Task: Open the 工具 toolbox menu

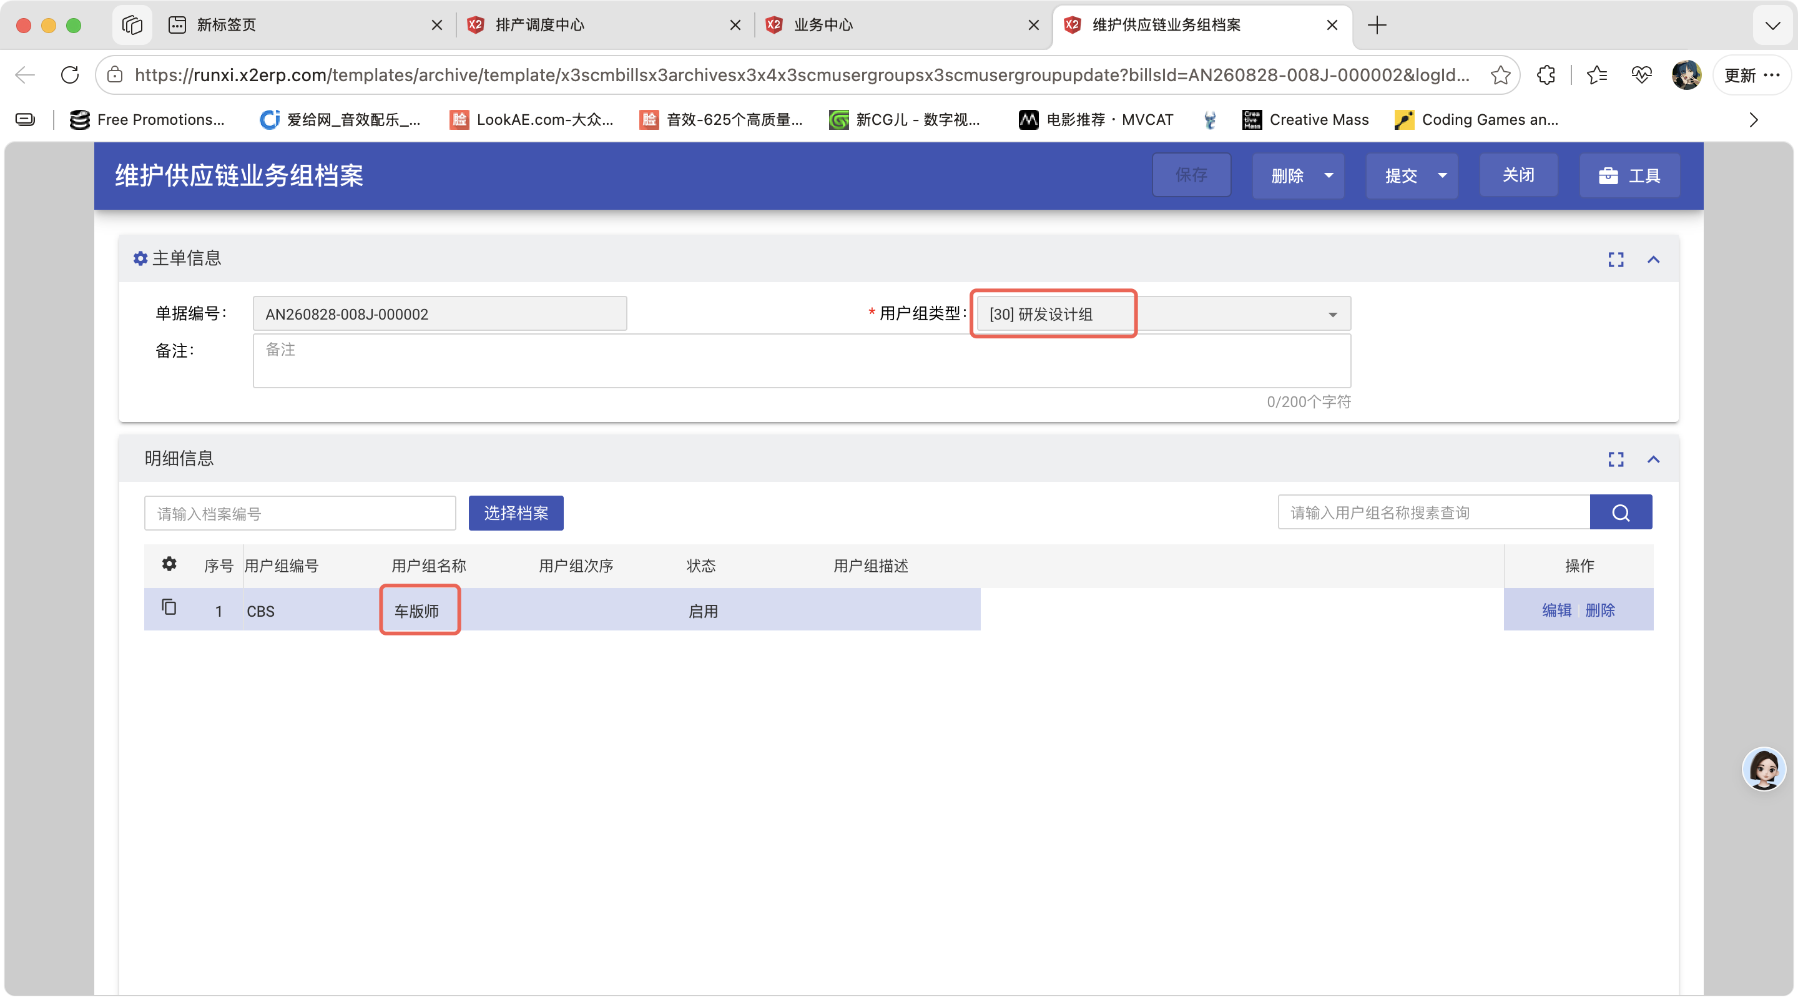Action: click(1630, 175)
